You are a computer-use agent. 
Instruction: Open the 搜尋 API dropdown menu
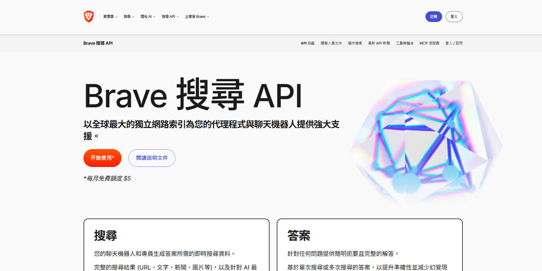pos(170,17)
